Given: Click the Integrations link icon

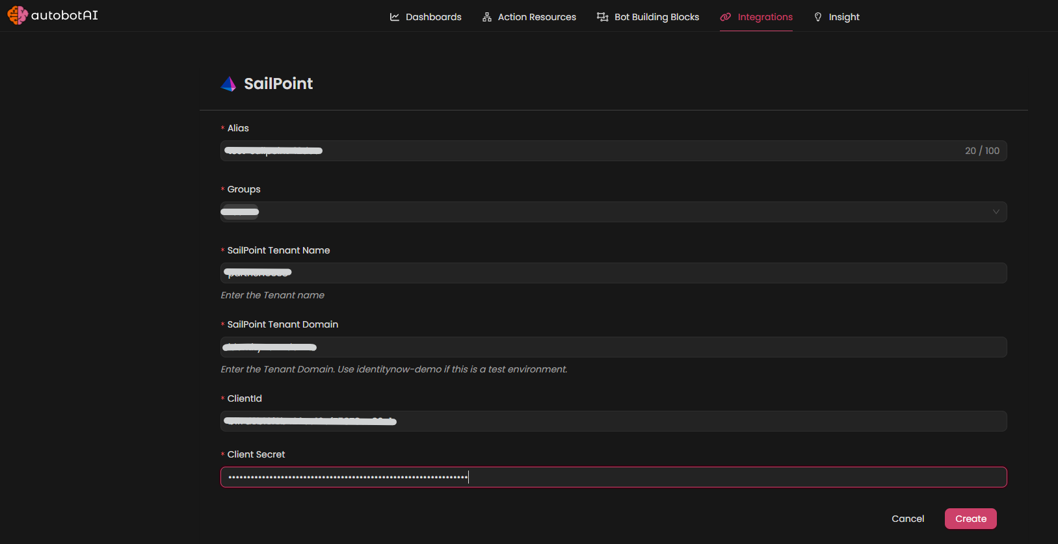Looking at the screenshot, I should pyautogui.click(x=726, y=17).
